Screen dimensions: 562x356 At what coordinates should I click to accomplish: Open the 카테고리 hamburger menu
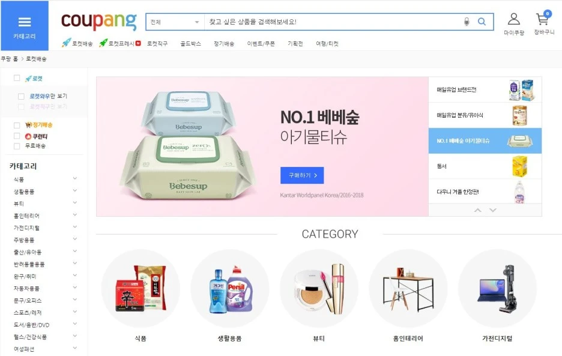[25, 25]
